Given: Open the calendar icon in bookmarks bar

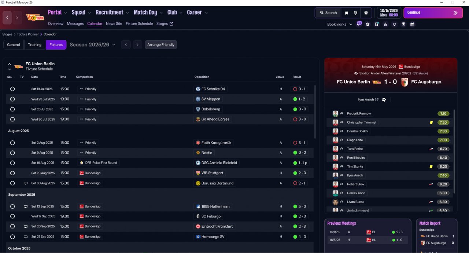Looking at the screenshot, I should click(x=412, y=25).
